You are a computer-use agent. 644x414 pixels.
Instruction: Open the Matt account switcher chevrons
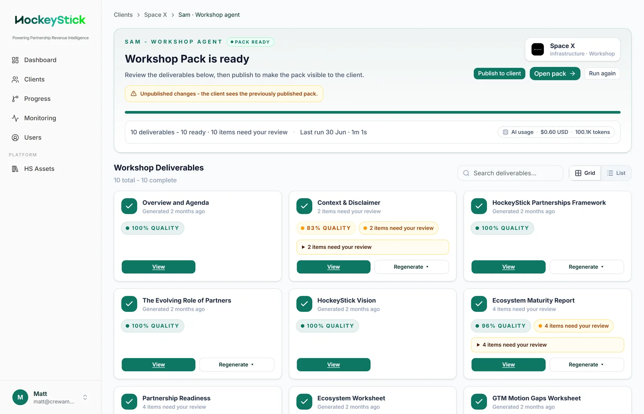85,397
